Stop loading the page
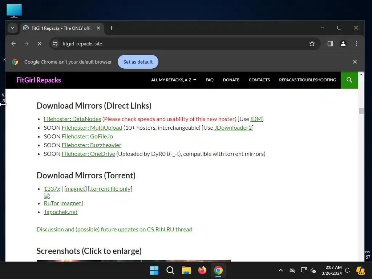Image resolution: width=372 pixels, height=279 pixels. tap(40, 44)
